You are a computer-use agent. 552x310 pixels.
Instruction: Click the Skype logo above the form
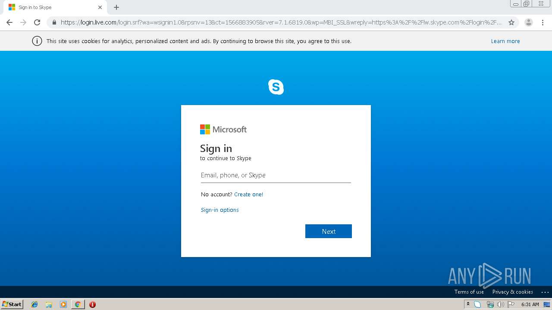tap(276, 87)
